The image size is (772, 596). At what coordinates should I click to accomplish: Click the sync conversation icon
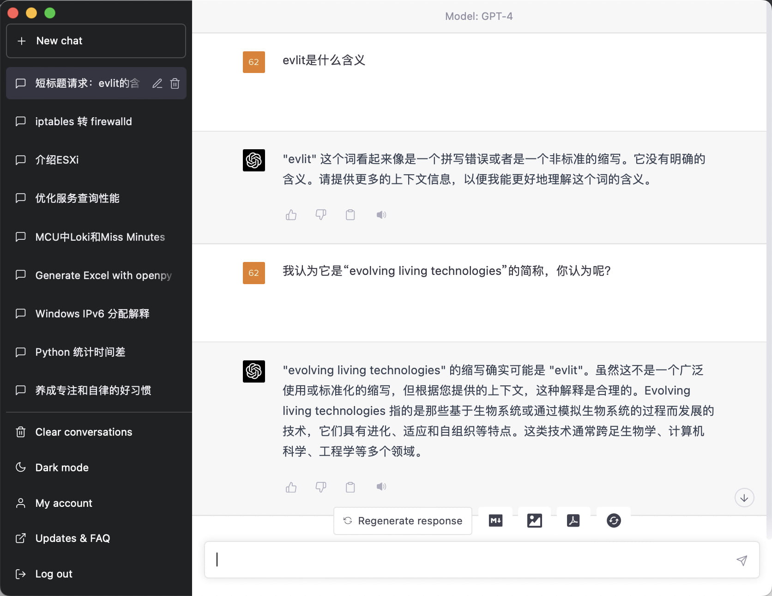coord(613,520)
